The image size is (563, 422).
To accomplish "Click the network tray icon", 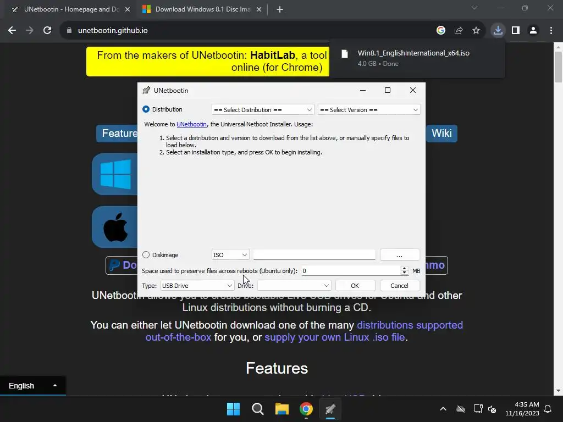I will pyautogui.click(x=478, y=409).
